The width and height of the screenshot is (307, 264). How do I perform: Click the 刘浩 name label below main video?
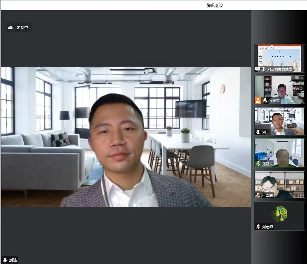coord(13,260)
